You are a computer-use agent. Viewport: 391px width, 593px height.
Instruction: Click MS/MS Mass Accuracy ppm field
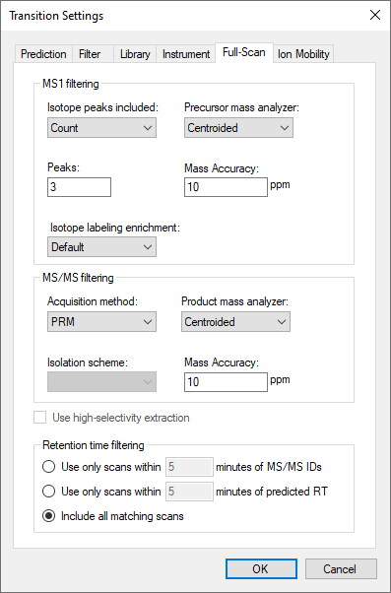(226, 382)
